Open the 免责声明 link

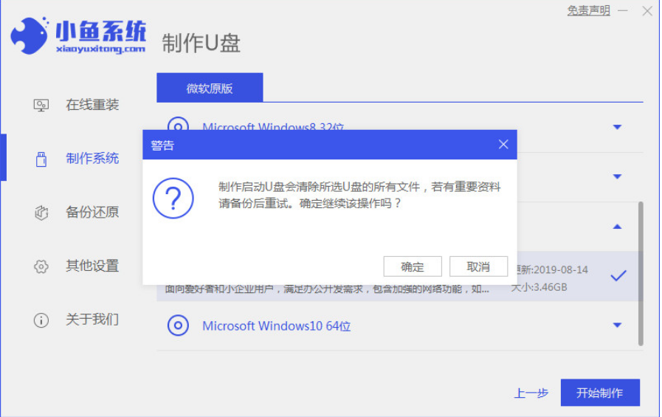(588, 10)
